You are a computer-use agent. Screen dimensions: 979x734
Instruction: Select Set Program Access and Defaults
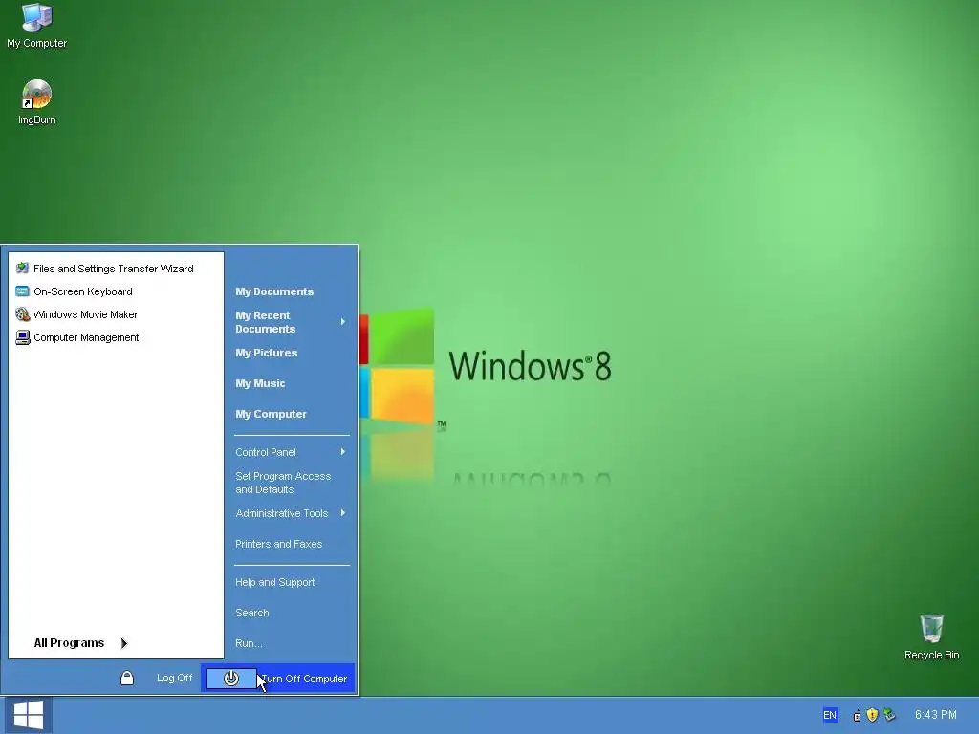(x=283, y=483)
